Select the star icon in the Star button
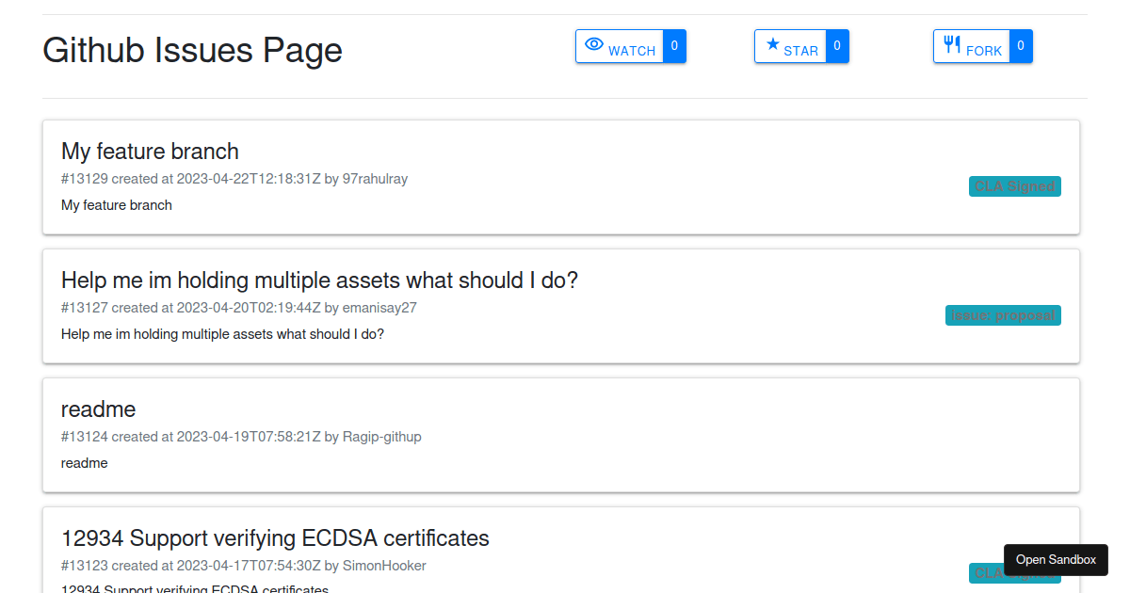The height and width of the screenshot is (593, 1130). point(773,43)
